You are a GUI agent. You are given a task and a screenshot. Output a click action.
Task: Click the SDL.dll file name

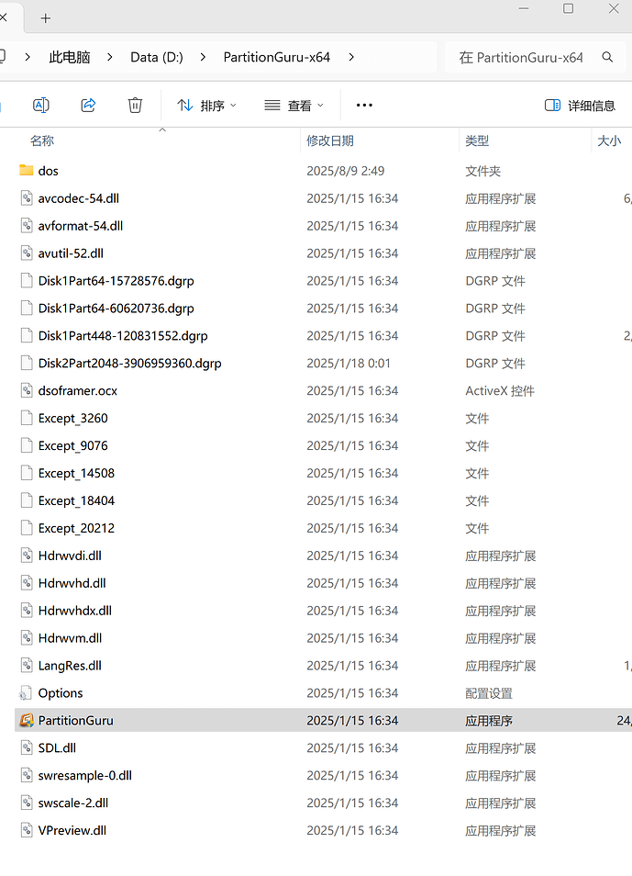pyautogui.click(x=57, y=747)
